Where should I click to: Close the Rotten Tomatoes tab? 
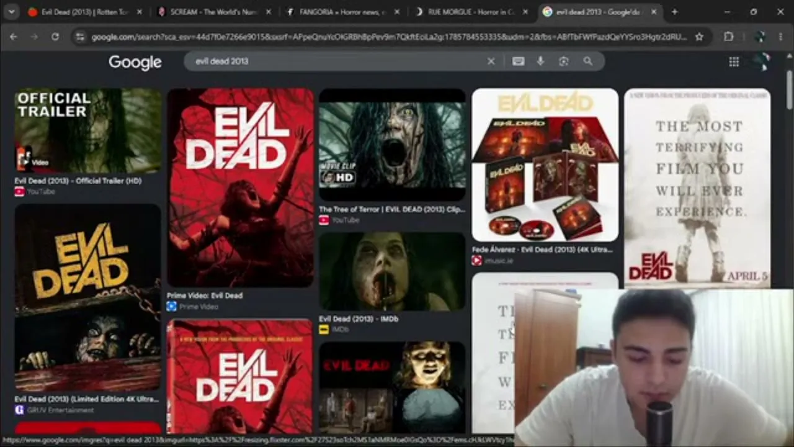tap(139, 12)
